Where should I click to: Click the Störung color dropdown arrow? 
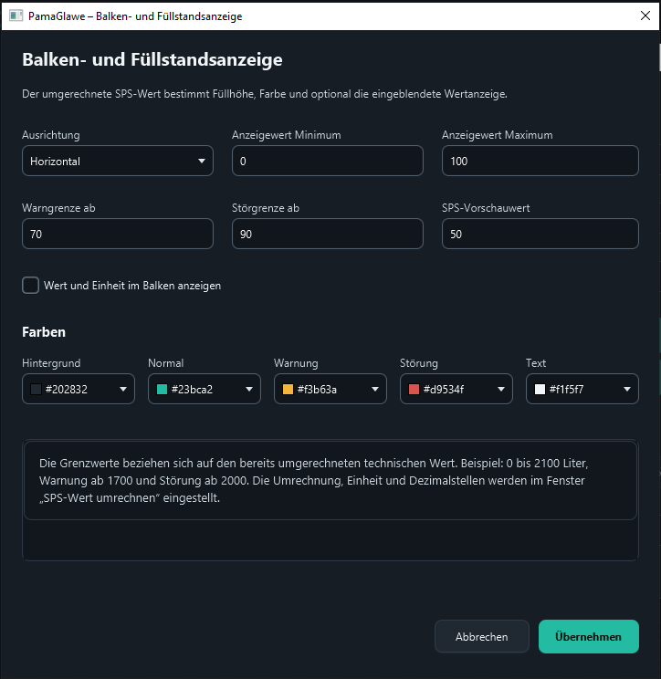501,390
